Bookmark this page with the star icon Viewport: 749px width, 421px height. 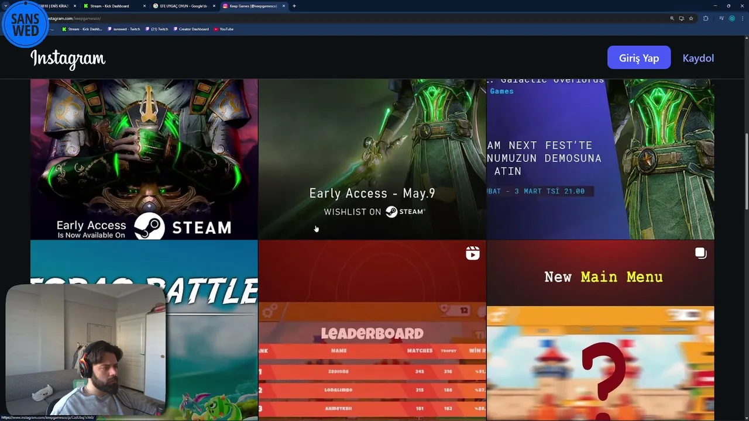[x=691, y=18]
